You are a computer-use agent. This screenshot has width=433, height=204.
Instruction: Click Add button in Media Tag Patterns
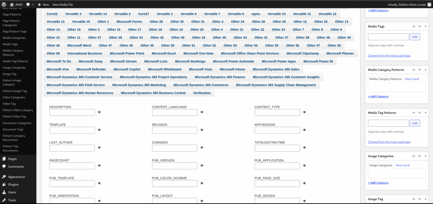point(415,123)
